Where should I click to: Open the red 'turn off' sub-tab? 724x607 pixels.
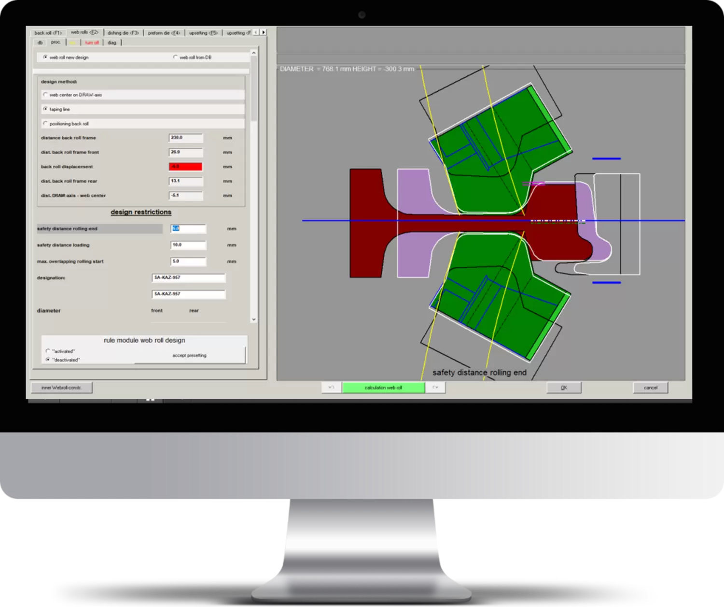[92, 43]
